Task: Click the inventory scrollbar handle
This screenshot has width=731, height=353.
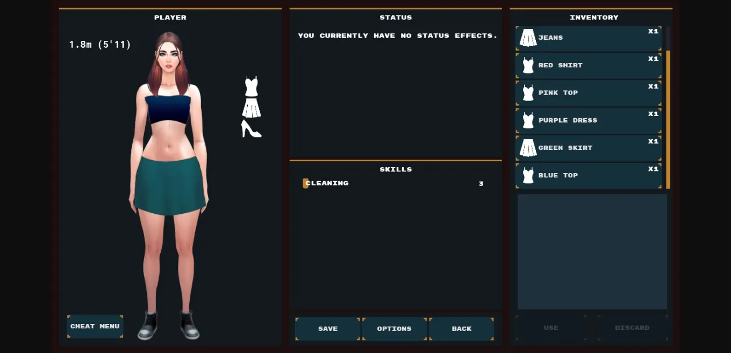Action: click(666, 118)
